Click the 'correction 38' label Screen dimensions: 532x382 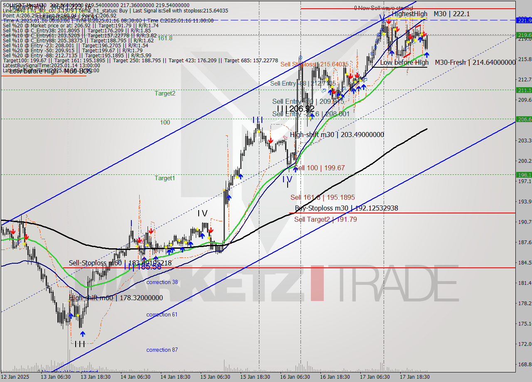[162, 282]
